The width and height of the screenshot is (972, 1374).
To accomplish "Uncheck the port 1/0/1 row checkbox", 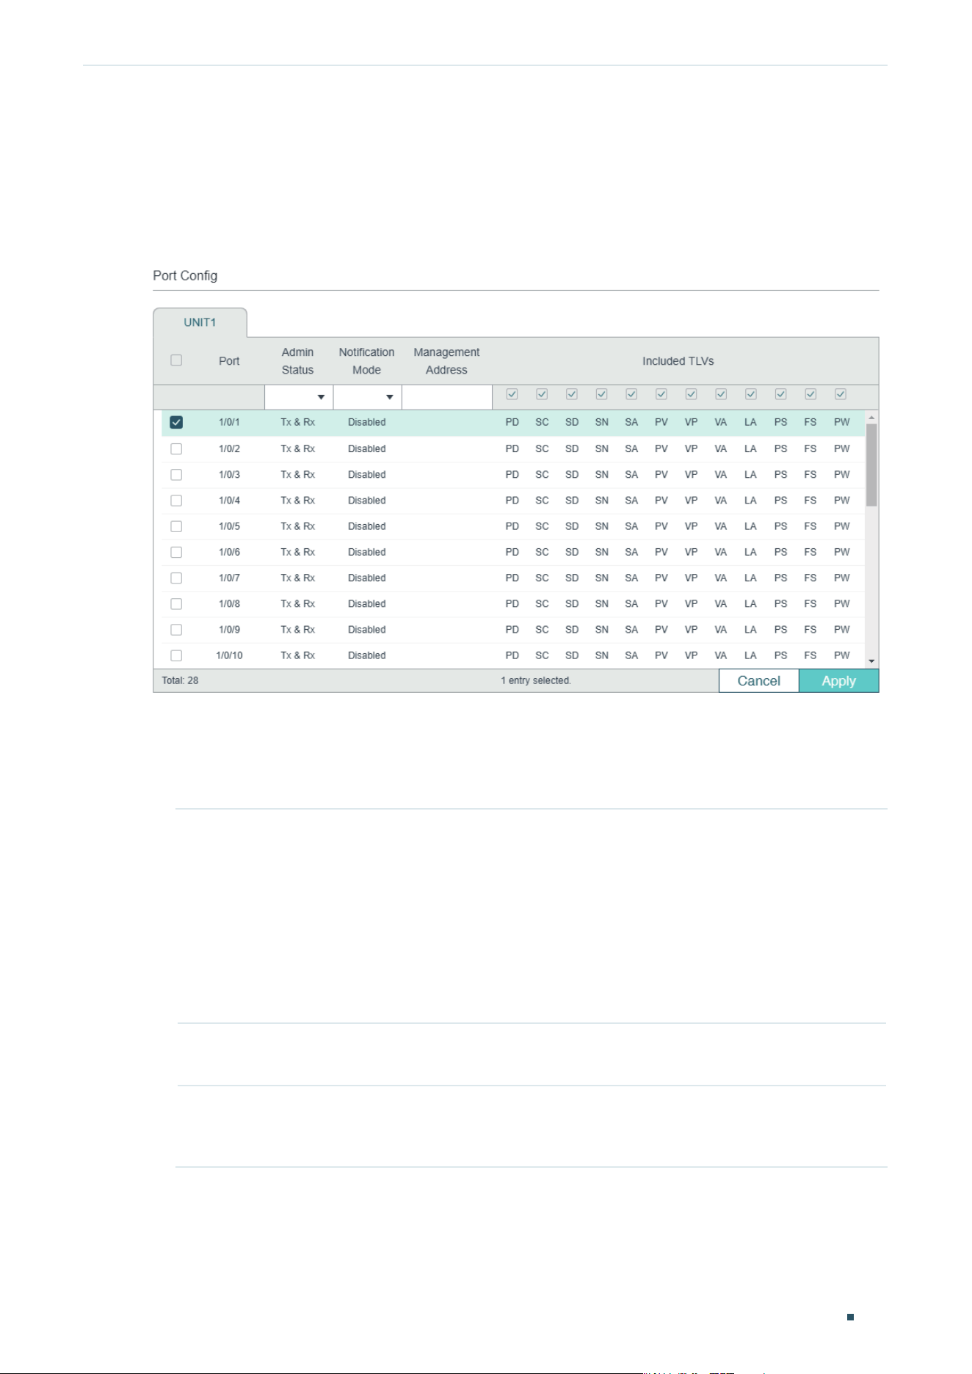I will 176,422.
